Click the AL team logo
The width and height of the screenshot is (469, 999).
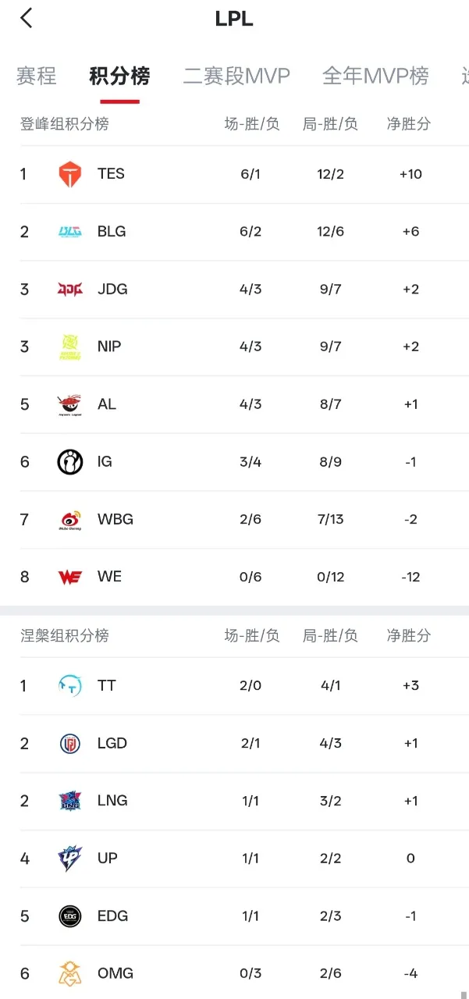(x=69, y=404)
